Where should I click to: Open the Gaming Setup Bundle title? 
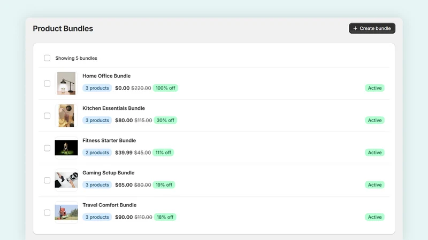point(109,172)
